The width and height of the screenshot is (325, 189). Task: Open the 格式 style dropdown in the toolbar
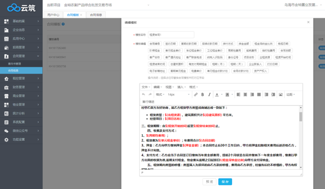pos(160,94)
